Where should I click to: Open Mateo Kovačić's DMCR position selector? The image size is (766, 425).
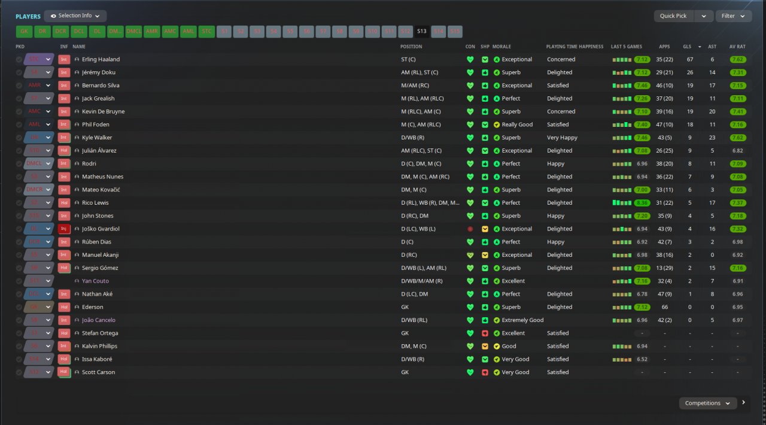(39, 190)
